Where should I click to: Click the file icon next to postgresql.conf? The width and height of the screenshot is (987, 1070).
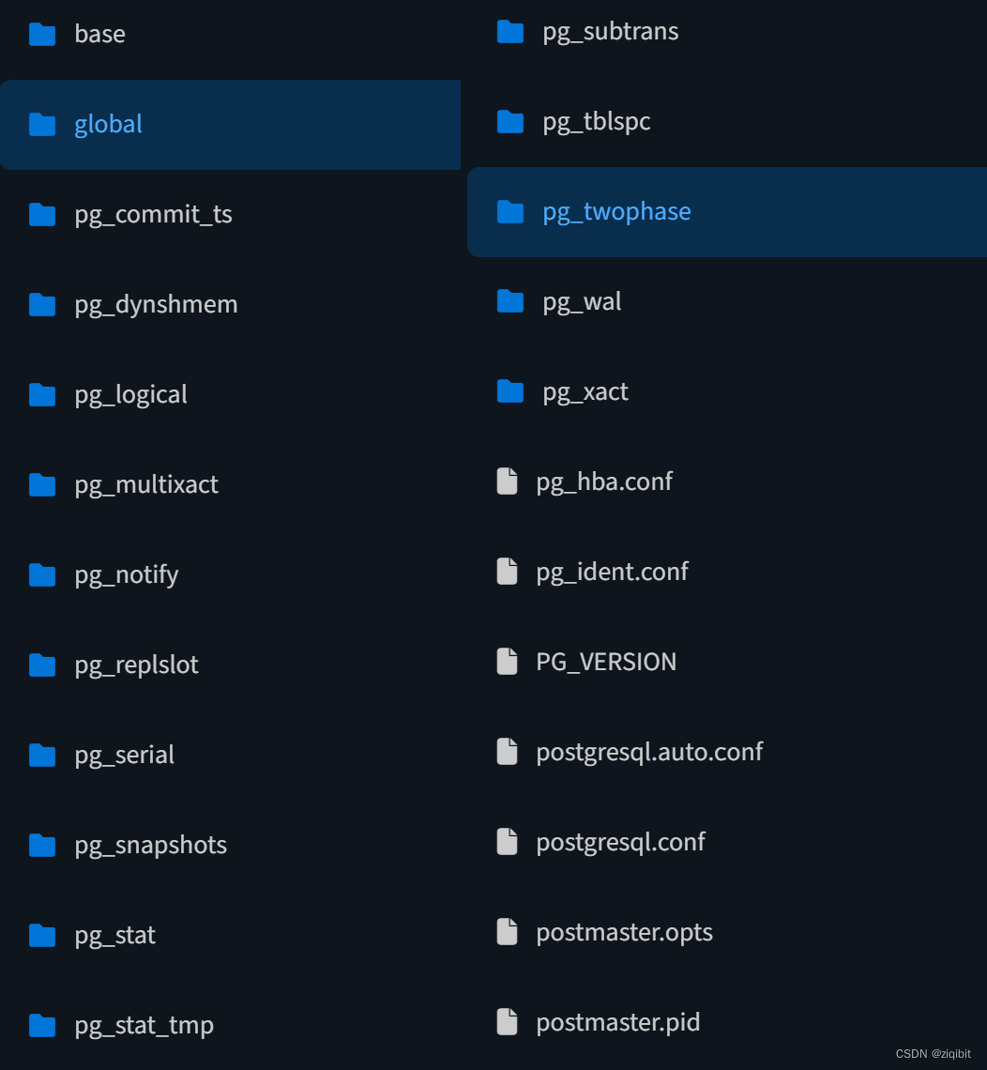[507, 841]
